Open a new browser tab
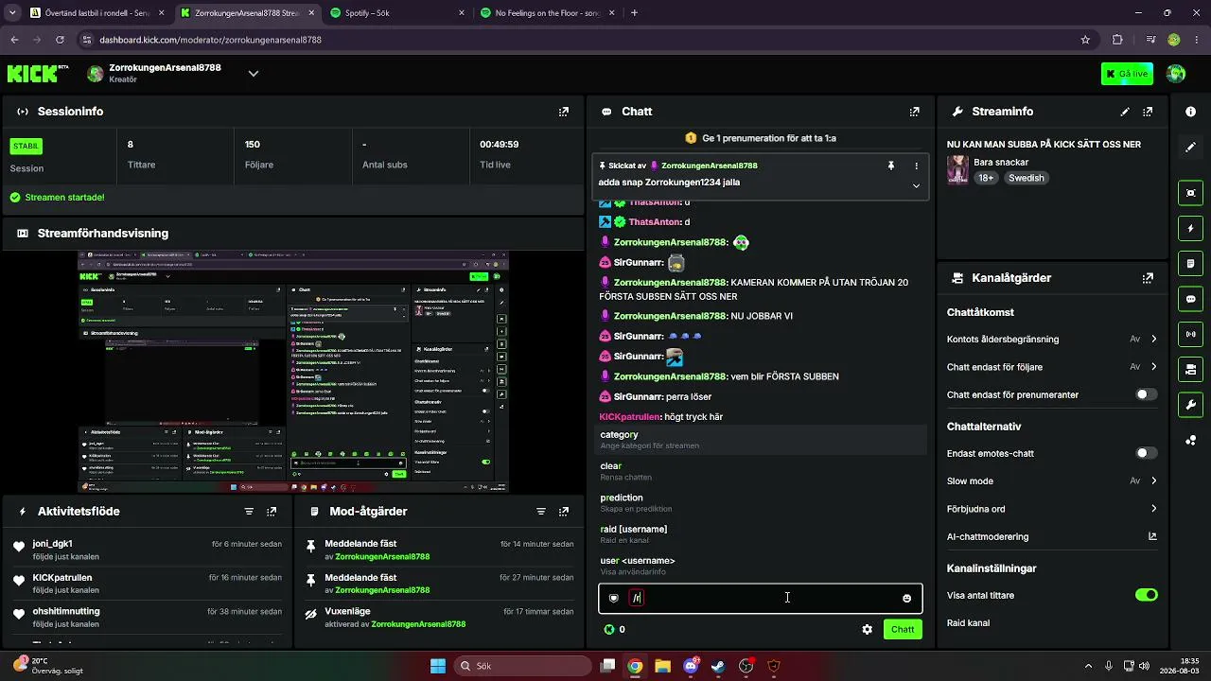The height and width of the screenshot is (681, 1211). click(634, 13)
